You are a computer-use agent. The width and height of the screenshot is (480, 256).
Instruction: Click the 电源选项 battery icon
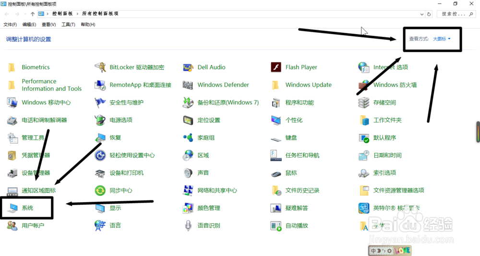click(x=100, y=120)
